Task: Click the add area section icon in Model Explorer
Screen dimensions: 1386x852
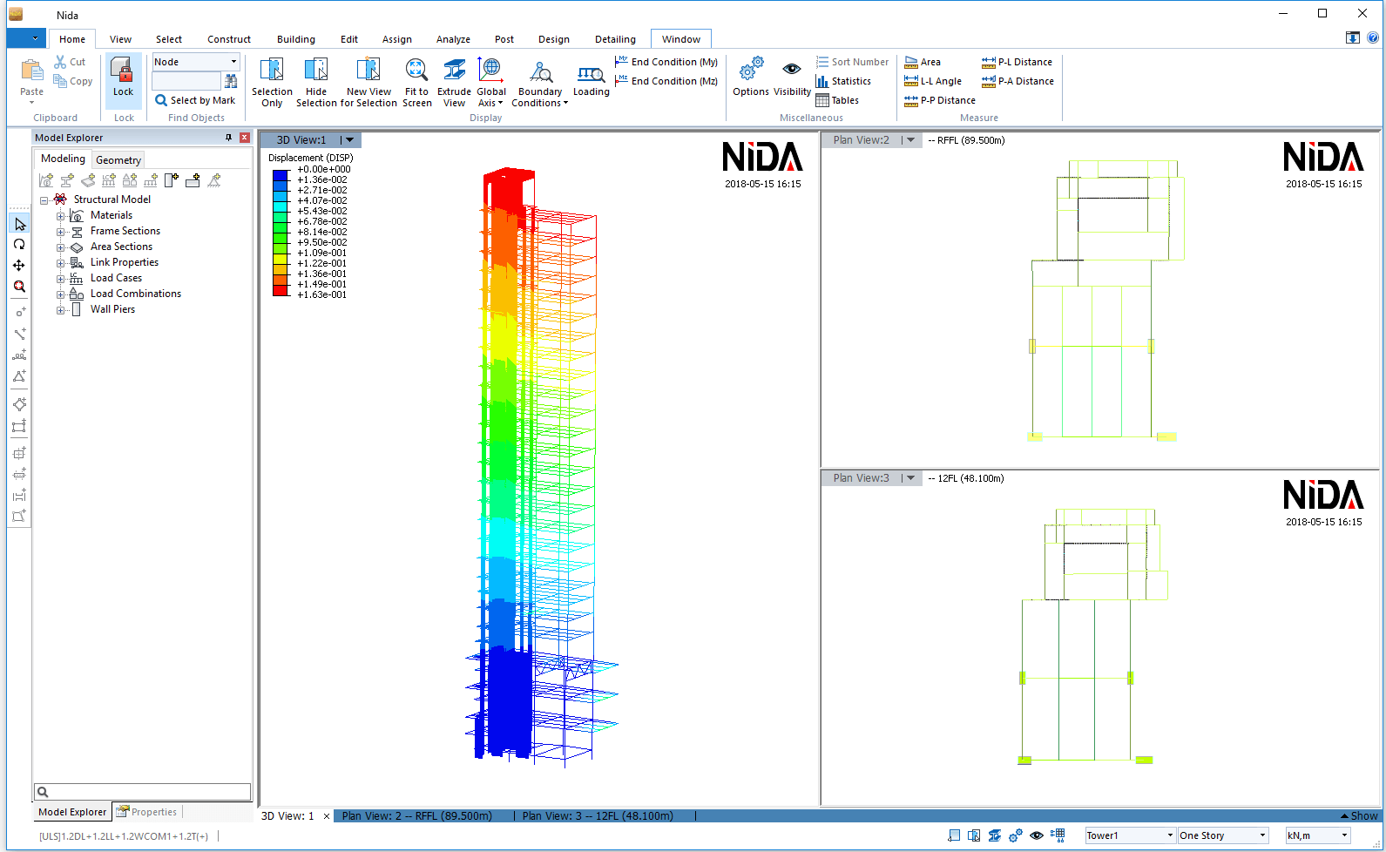Action: tap(88, 180)
